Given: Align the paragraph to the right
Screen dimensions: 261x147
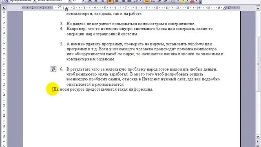Looking at the screenshot, I should click(x=123, y=1).
